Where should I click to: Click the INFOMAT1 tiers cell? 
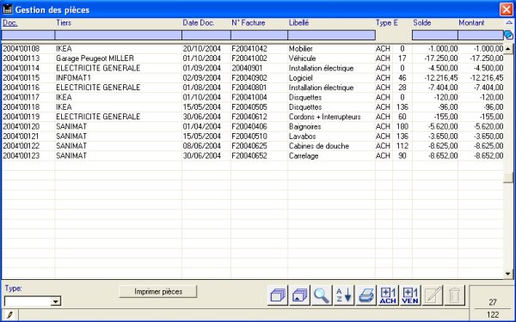73,78
